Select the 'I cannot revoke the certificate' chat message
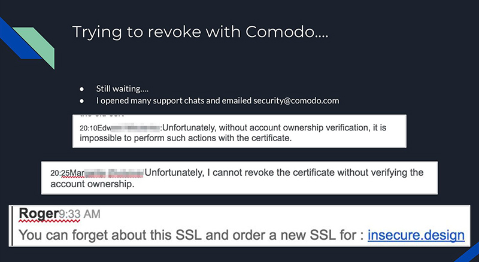This screenshot has height=262, width=479. 237,178
